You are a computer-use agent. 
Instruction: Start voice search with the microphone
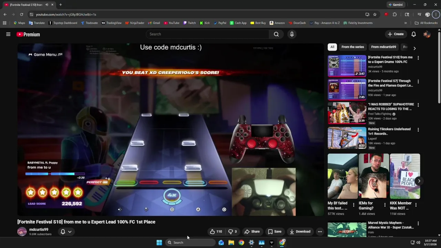(x=292, y=34)
